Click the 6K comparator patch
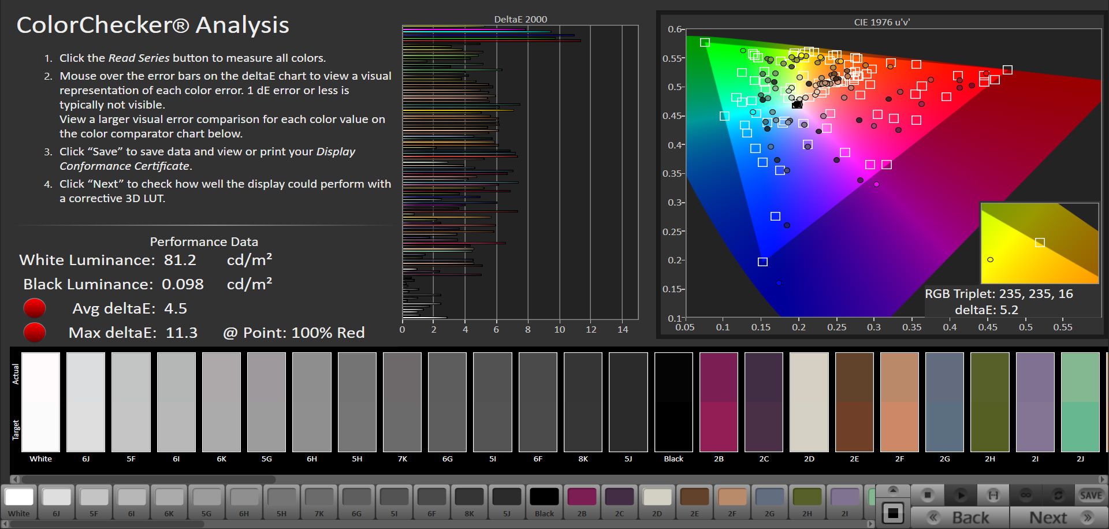Viewport: 1109px width, 529px height. (222, 402)
